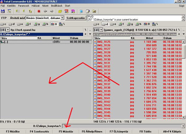Image resolution: width=186 pixels, height=134 pixels.
Task: Go to root with left panel backslash button
Action: pyautogui.click(x=86, y=30)
